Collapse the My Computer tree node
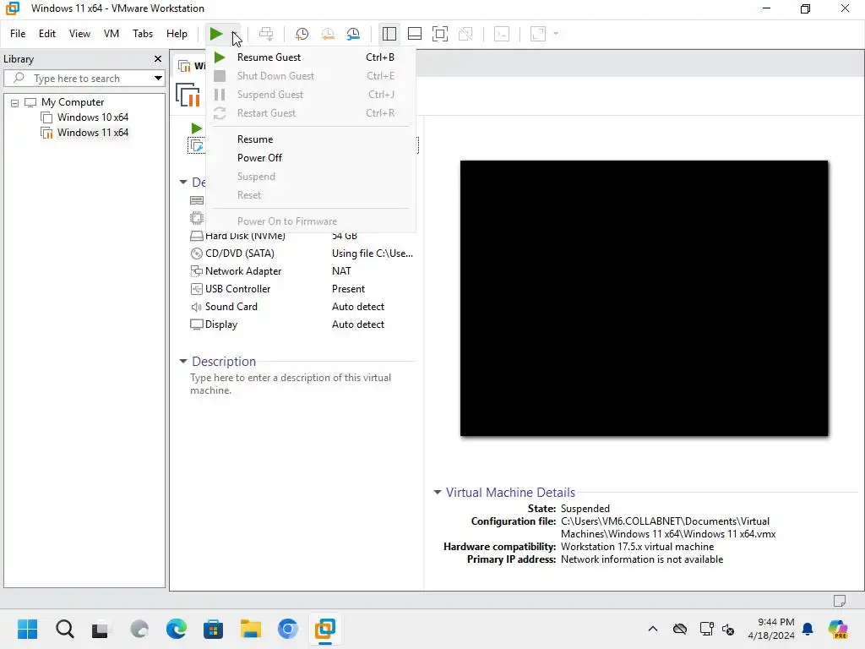This screenshot has height=649, width=865. pyautogui.click(x=15, y=102)
